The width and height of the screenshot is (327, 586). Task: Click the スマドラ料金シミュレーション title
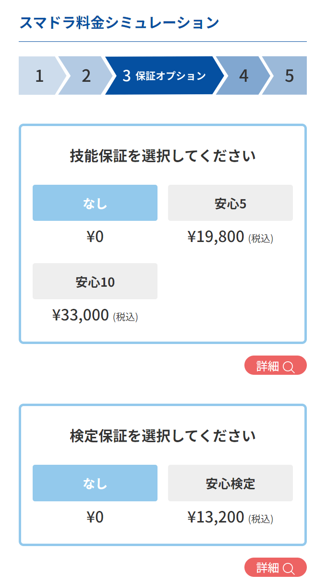(x=120, y=23)
